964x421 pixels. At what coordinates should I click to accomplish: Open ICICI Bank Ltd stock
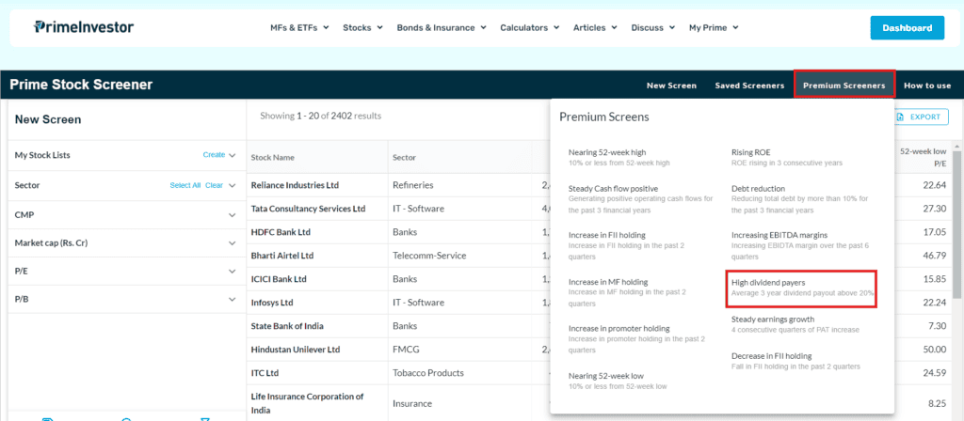pyautogui.click(x=279, y=279)
